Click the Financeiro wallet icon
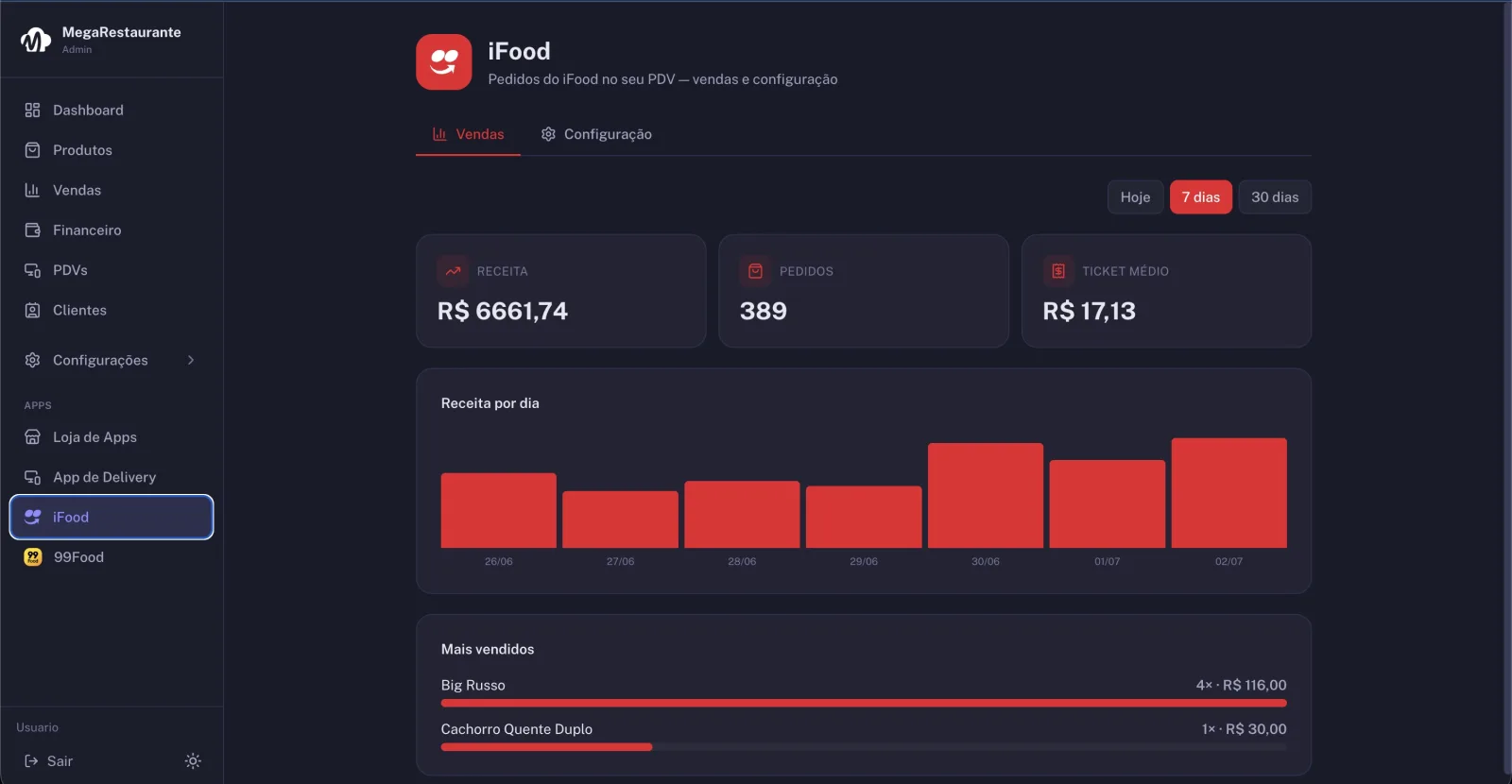This screenshot has height=784, width=1512. pyautogui.click(x=32, y=230)
